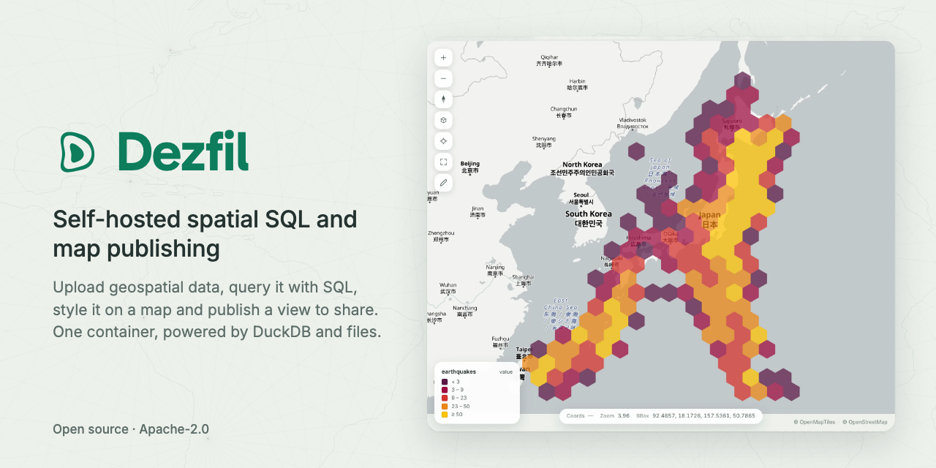936x468 pixels.
Task: Click the Shenyang city label
Action: point(543,141)
